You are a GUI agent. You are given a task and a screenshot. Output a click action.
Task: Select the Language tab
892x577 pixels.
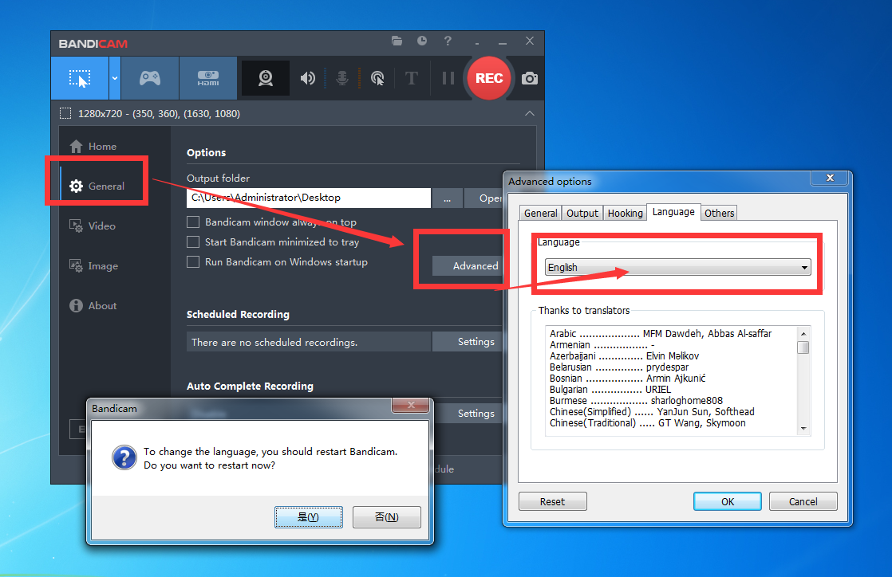click(673, 211)
